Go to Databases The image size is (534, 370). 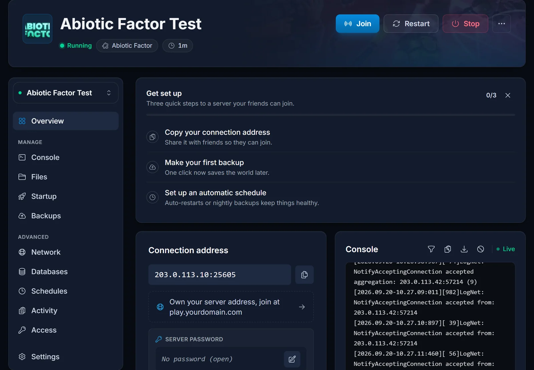(x=66, y=271)
